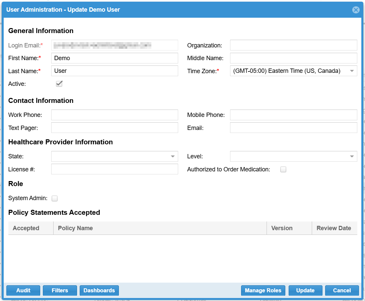Screen dimensions: 365x301
Task: Open Dashboards for this user
Action: [99, 290]
